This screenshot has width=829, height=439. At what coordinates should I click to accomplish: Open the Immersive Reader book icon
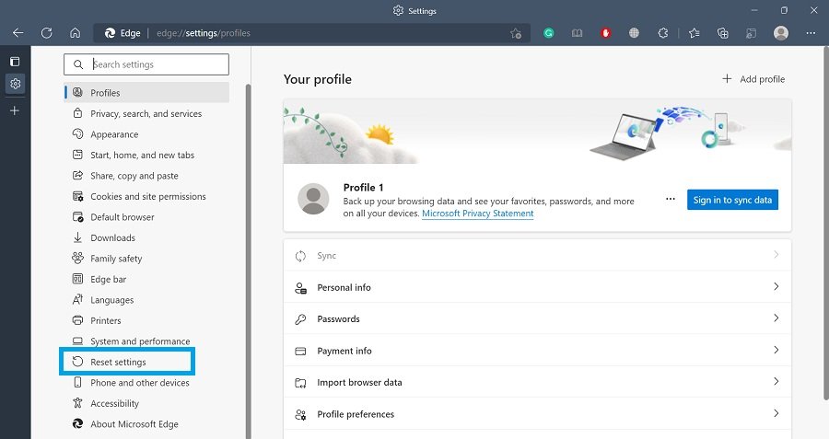point(577,33)
